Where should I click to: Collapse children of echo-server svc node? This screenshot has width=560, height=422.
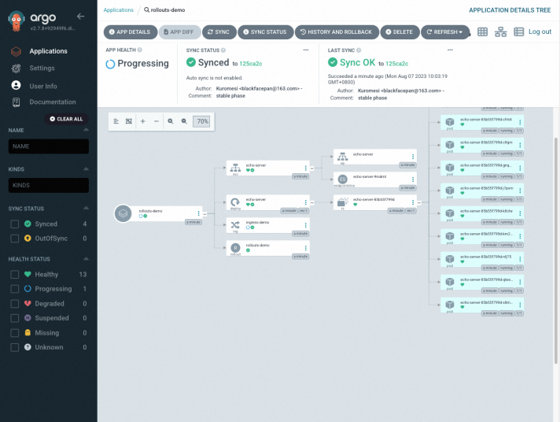311,168
